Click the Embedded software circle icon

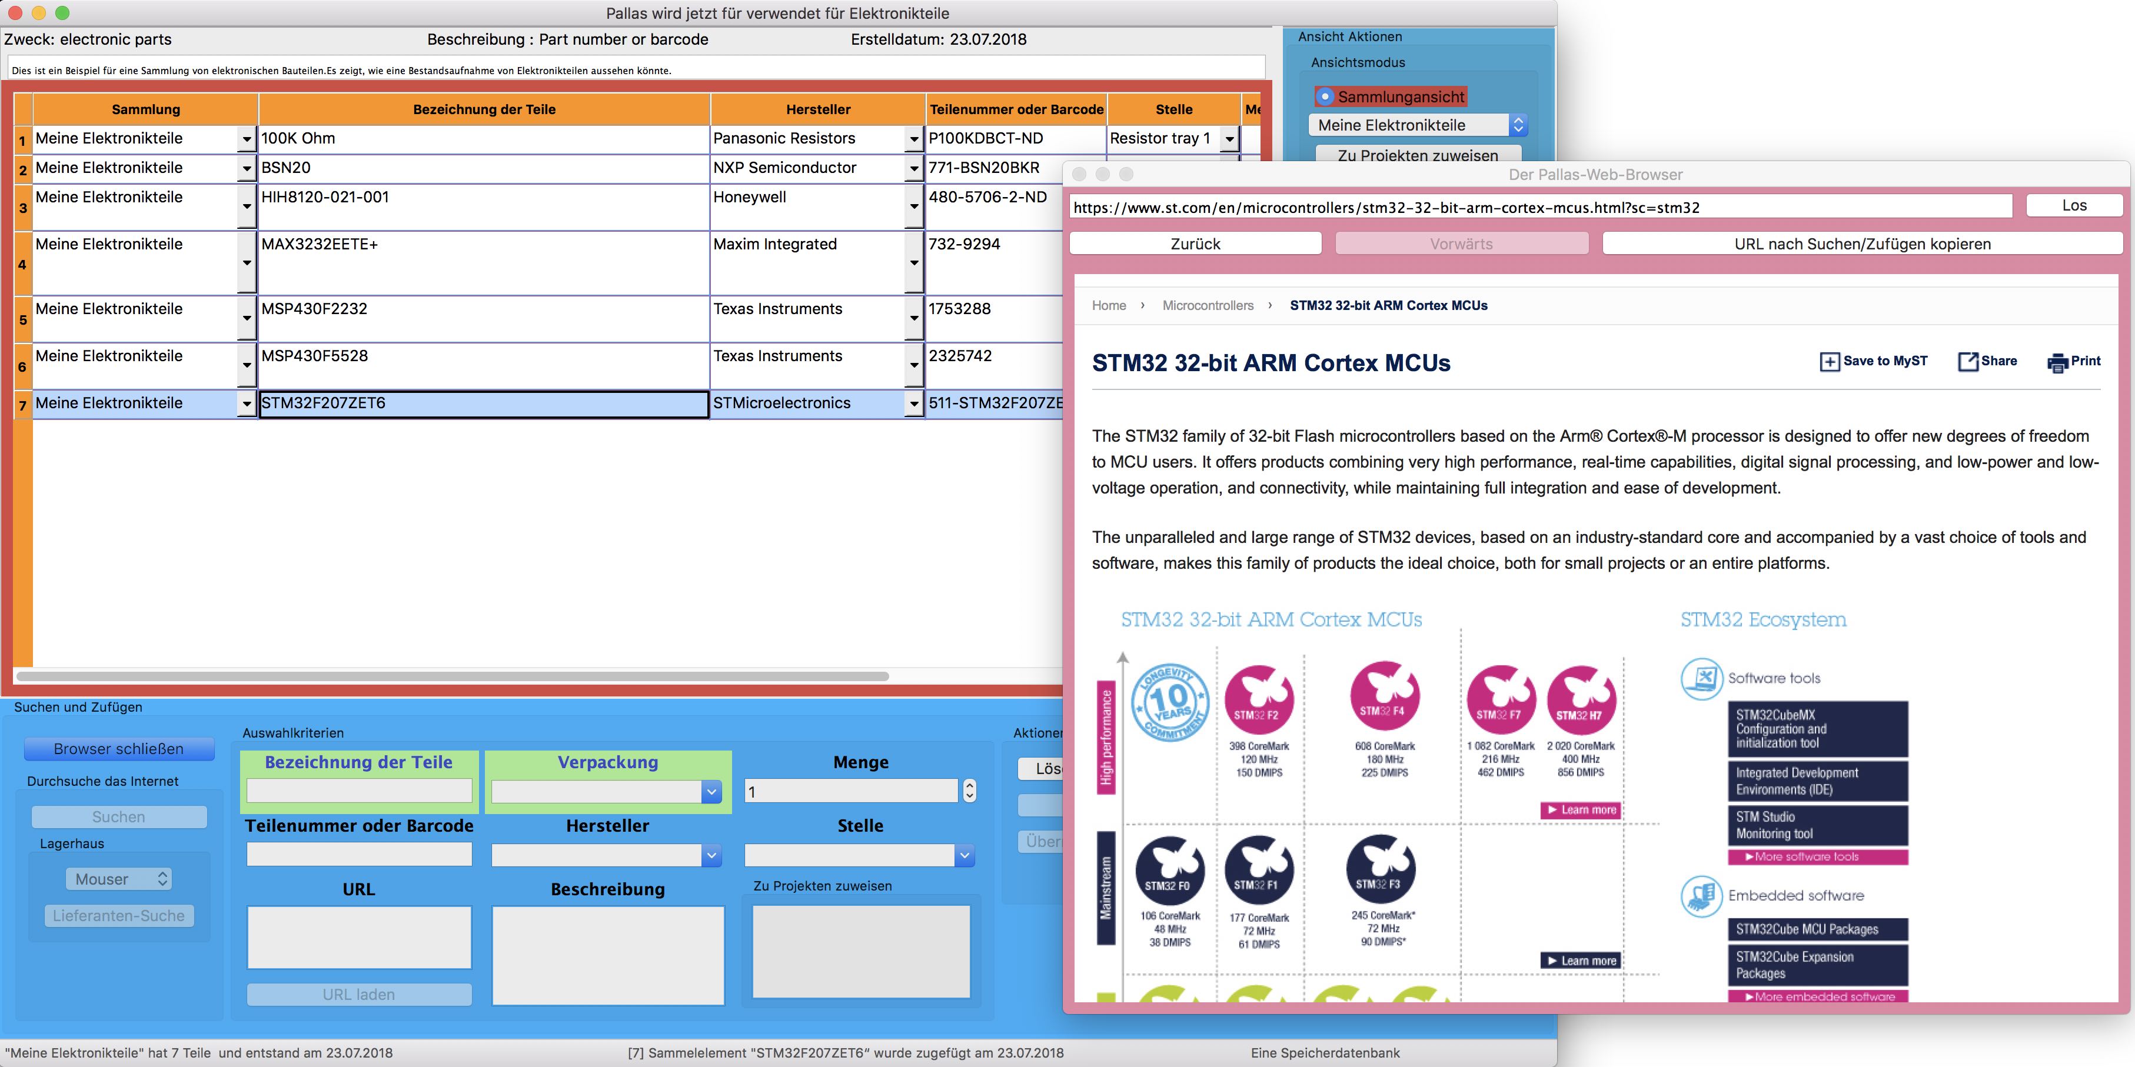1701,895
